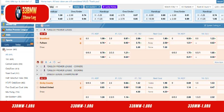Select Odd/Even (618) market
224x112 pixels.
tap(12, 69)
